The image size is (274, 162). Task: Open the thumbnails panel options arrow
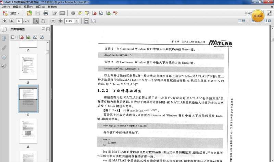(x=48, y=29)
